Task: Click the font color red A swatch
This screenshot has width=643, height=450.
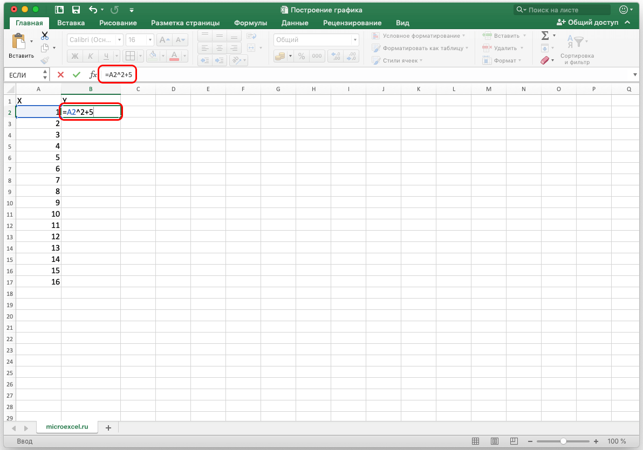Action: point(174,56)
